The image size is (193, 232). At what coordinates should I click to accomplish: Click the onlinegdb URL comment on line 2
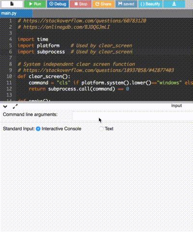point(64,27)
